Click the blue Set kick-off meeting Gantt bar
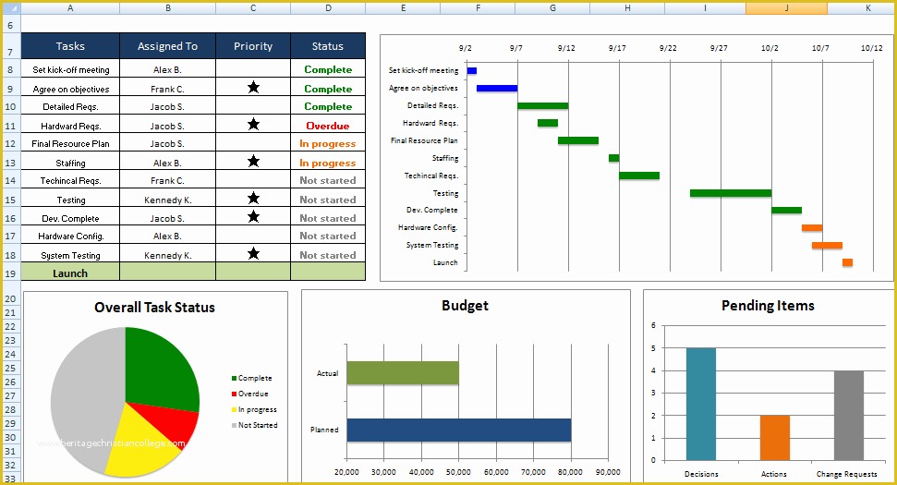The width and height of the screenshot is (897, 485). pyautogui.click(x=472, y=70)
